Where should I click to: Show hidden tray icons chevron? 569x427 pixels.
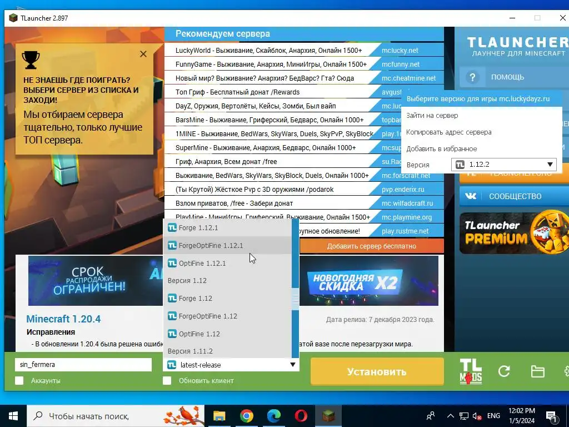tap(450, 416)
